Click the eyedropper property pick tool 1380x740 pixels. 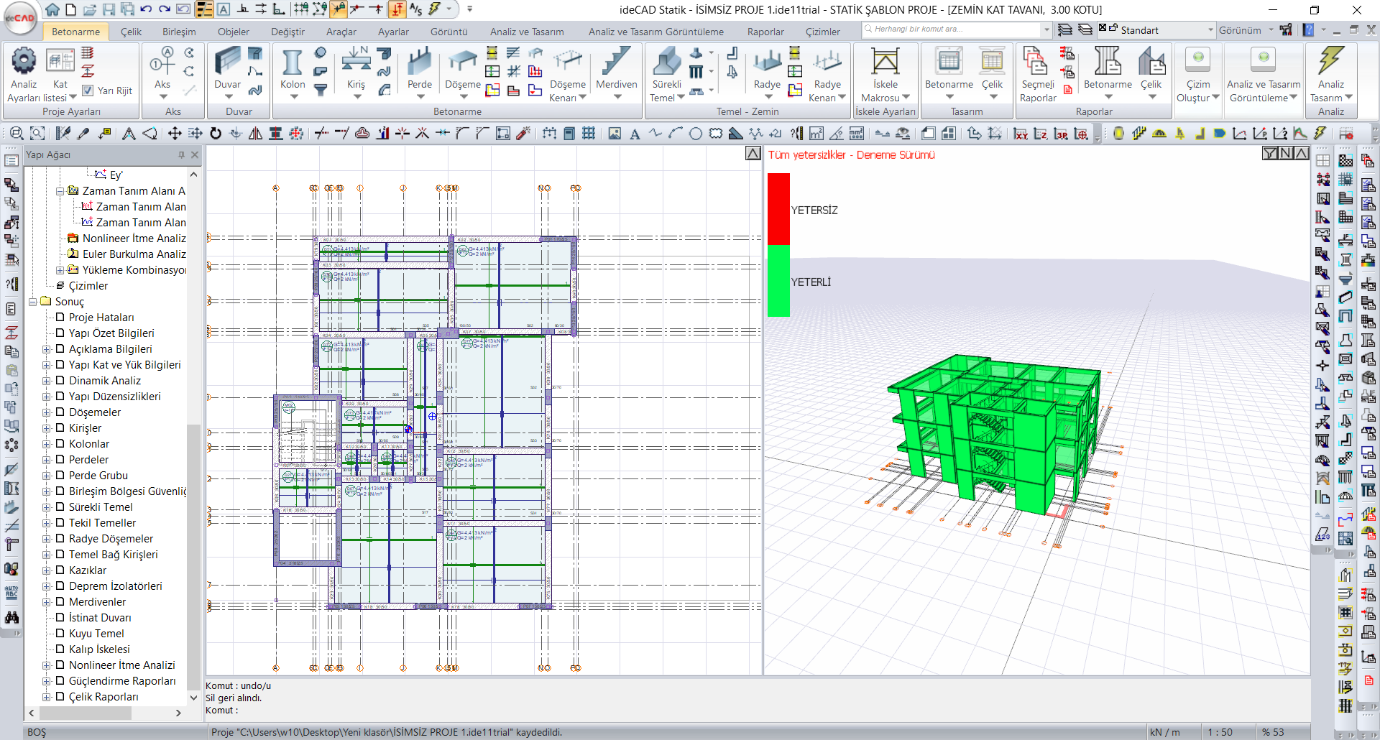(83, 134)
